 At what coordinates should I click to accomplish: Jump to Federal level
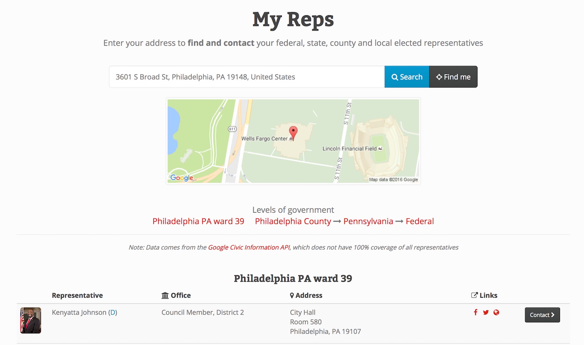[420, 221]
